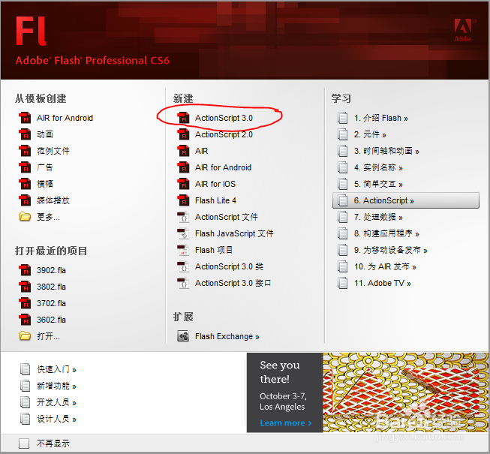This screenshot has width=490, height=454.
Task: Open recent file 3602.fla
Action: point(51,320)
